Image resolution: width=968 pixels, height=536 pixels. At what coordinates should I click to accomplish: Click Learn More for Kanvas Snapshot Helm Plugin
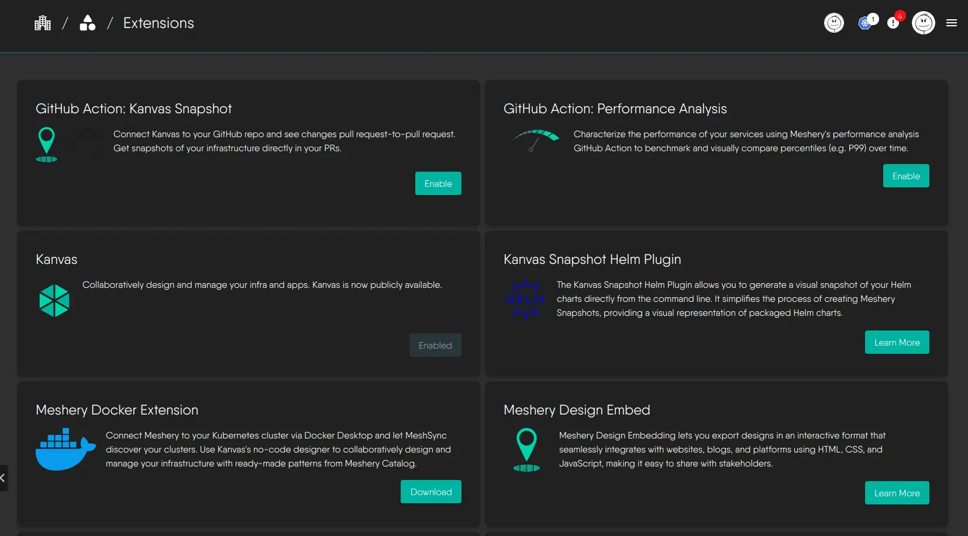[x=897, y=342]
